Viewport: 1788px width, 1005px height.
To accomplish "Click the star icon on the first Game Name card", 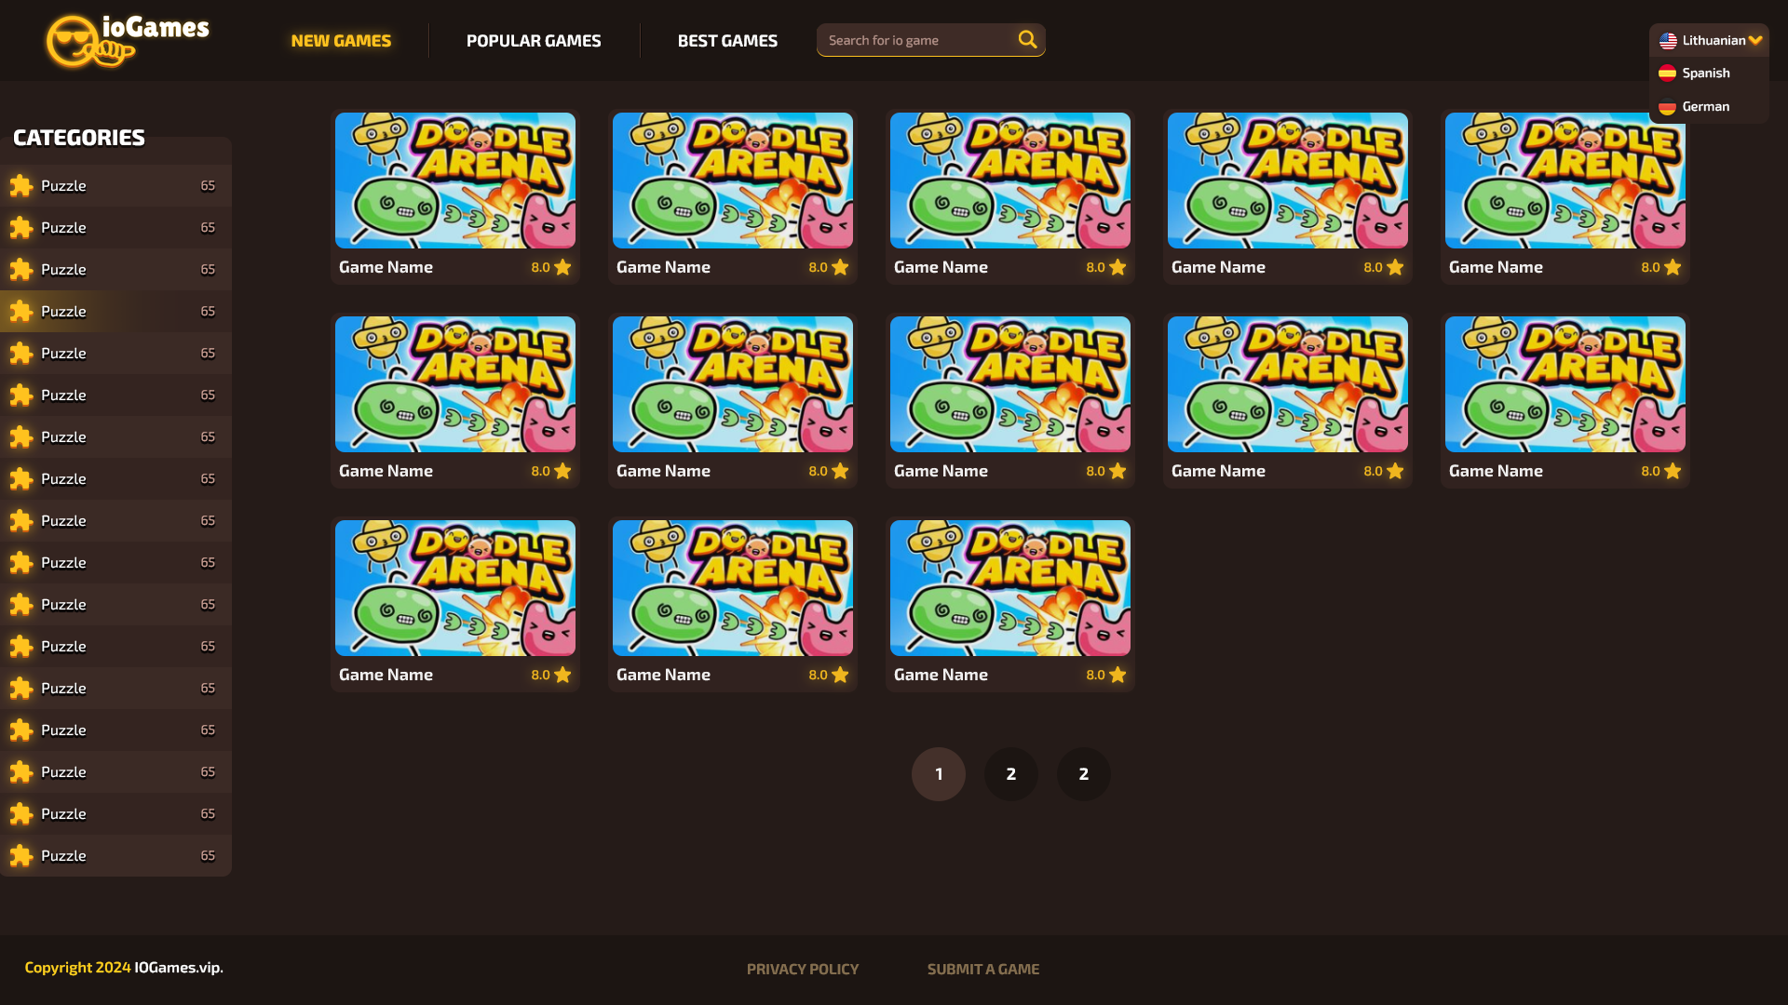I will click(562, 267).
